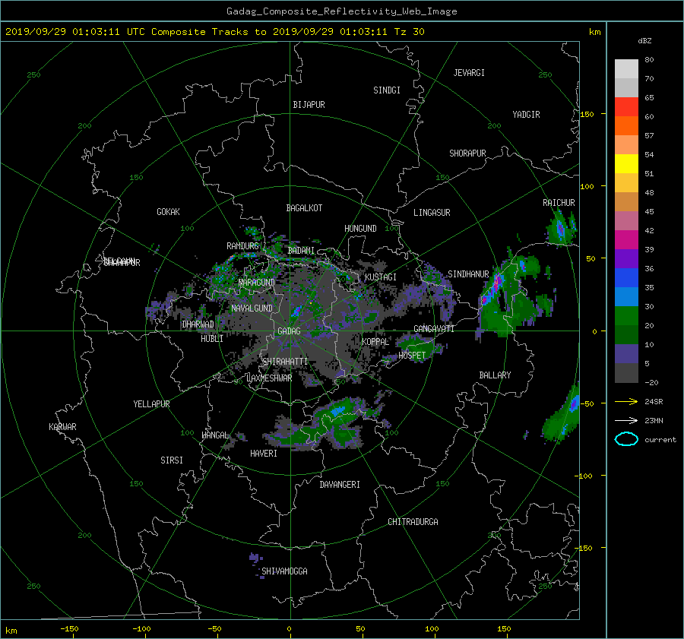Click the SINDGI city label
The width and height of the screenshot is (684, 639).
387,90
